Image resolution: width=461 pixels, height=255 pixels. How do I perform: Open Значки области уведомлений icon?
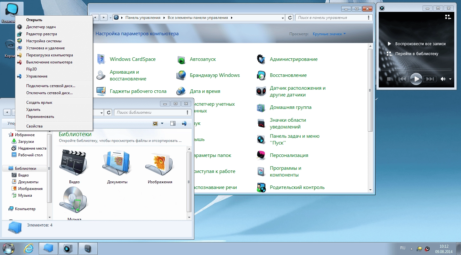tap(261, 123)
